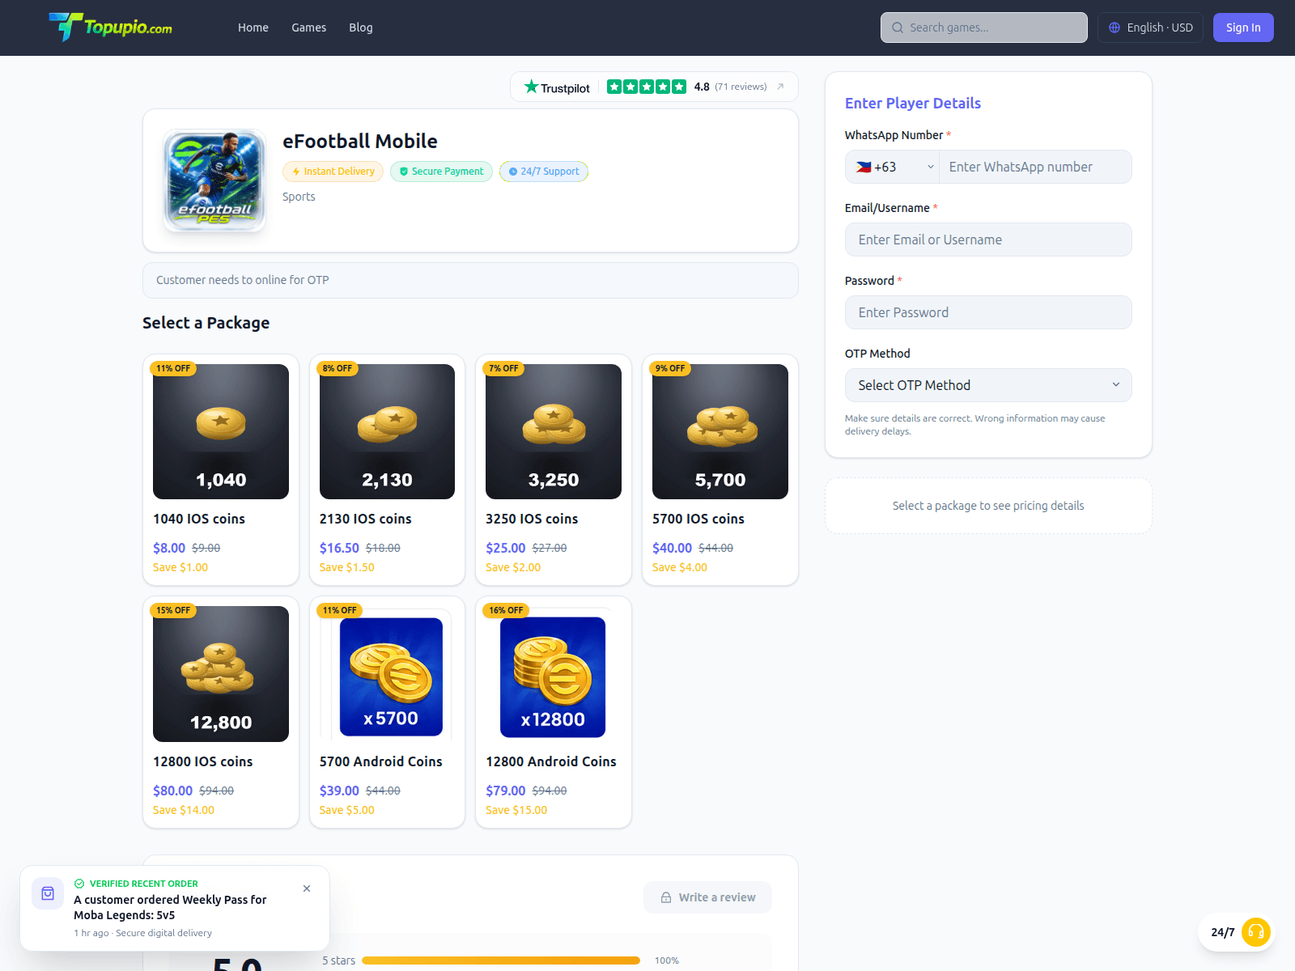Click the verified checkmark icon in popup
This screenshot has width=1295, height=971.
(x=79, y=884)
